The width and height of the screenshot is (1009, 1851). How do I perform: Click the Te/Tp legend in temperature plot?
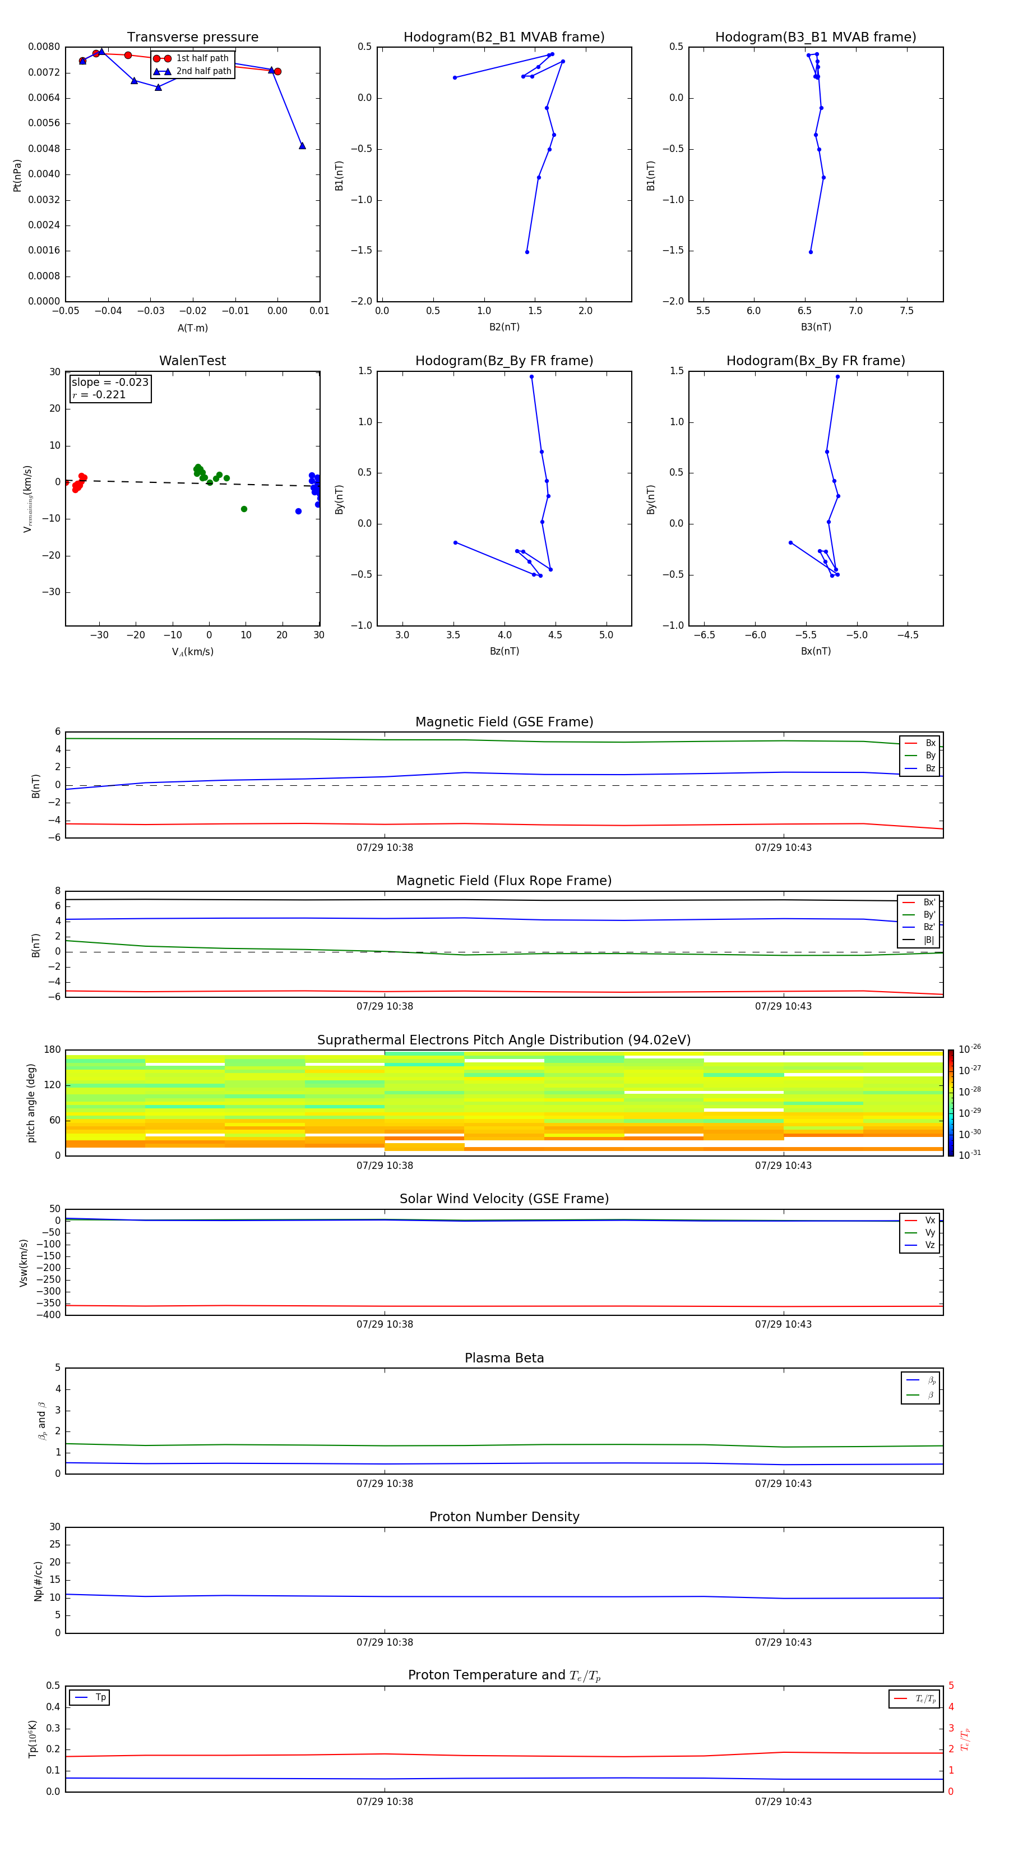(x=914, y=1698)
